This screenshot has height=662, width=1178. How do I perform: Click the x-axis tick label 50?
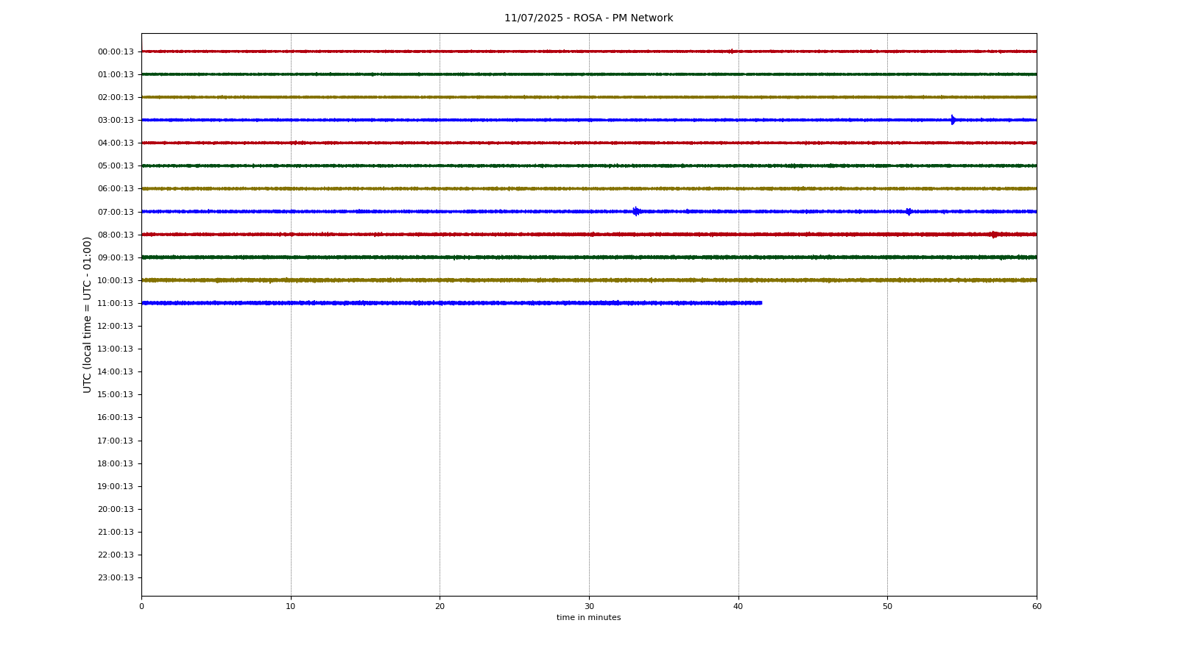point(887,606)
